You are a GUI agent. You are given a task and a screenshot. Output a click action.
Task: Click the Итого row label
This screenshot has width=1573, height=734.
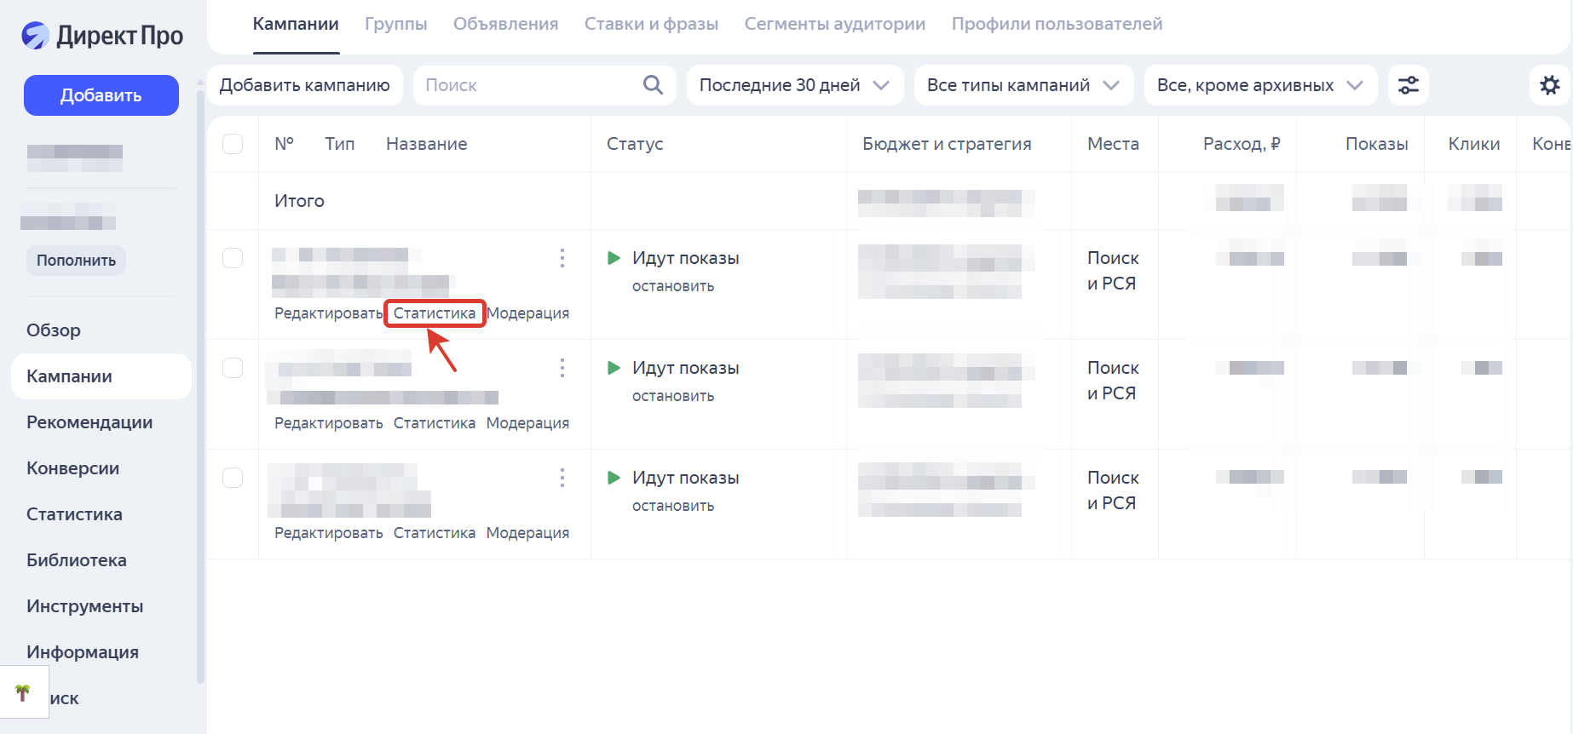point(299,201)
